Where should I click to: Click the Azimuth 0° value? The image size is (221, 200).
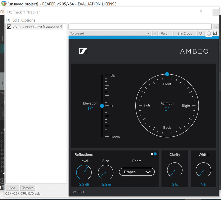point(167,109)
